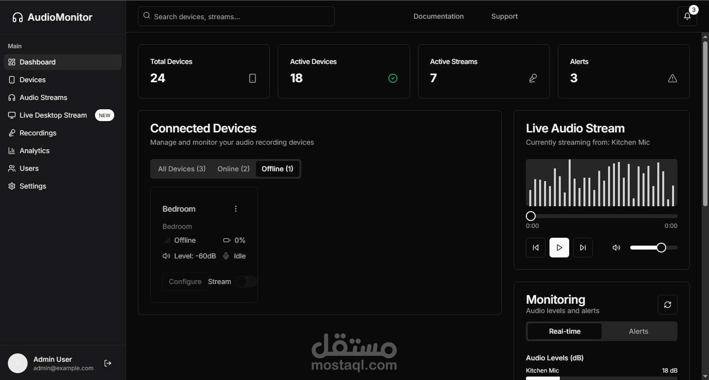The image size is (709, 380).
Task: Go to Users in the sidebar
Action: point(63,168)
